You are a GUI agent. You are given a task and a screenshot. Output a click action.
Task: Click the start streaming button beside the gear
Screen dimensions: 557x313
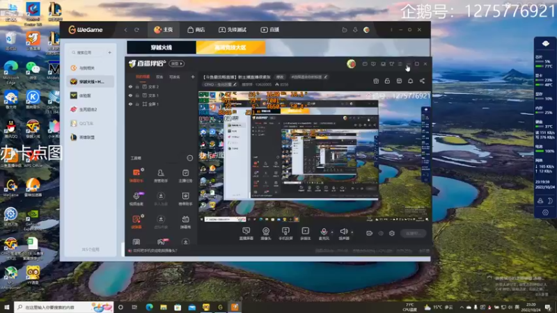[413, 233]
